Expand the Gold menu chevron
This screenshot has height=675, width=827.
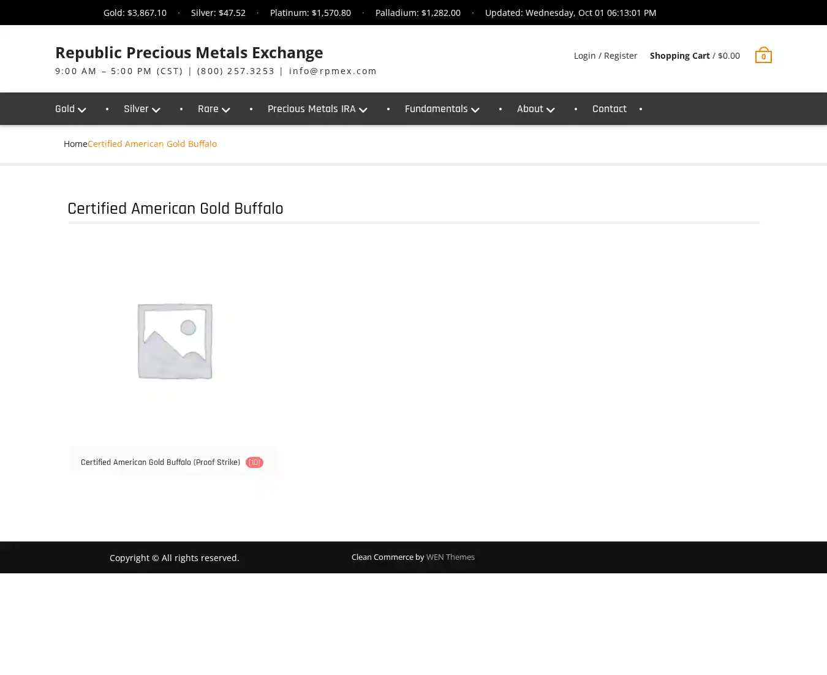pos(82,110)
